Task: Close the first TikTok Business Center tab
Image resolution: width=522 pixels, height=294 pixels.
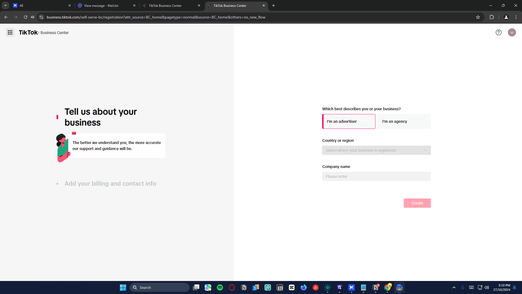Action: tap(199, 5)
